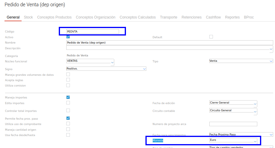Click Numero de proyecto arca field
Viewport: 275px width, 148px height.
(x=233, y=124)
